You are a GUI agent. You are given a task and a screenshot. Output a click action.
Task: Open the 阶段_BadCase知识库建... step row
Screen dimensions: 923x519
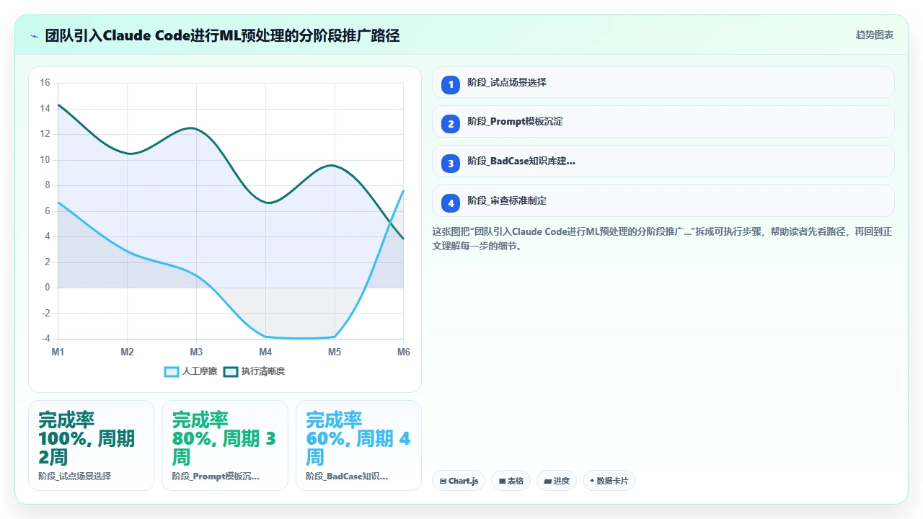663,161
